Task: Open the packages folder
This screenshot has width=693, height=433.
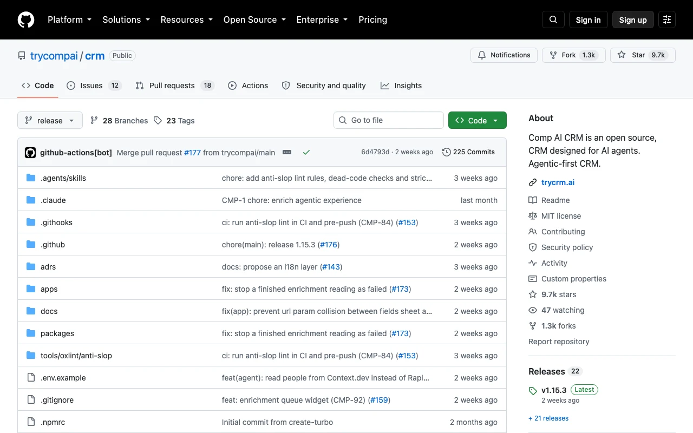Action: [x=57, y=333]
